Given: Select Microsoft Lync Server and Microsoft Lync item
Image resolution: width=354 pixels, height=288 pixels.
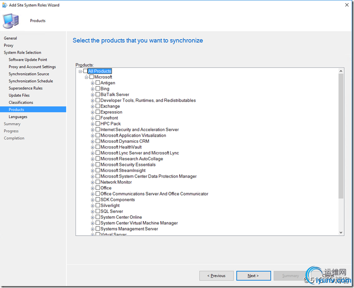Looking at the screenshot, I should 140,153.
